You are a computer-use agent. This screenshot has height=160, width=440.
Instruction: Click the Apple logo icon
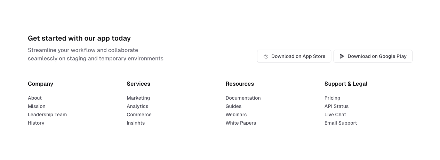point(266,56)
